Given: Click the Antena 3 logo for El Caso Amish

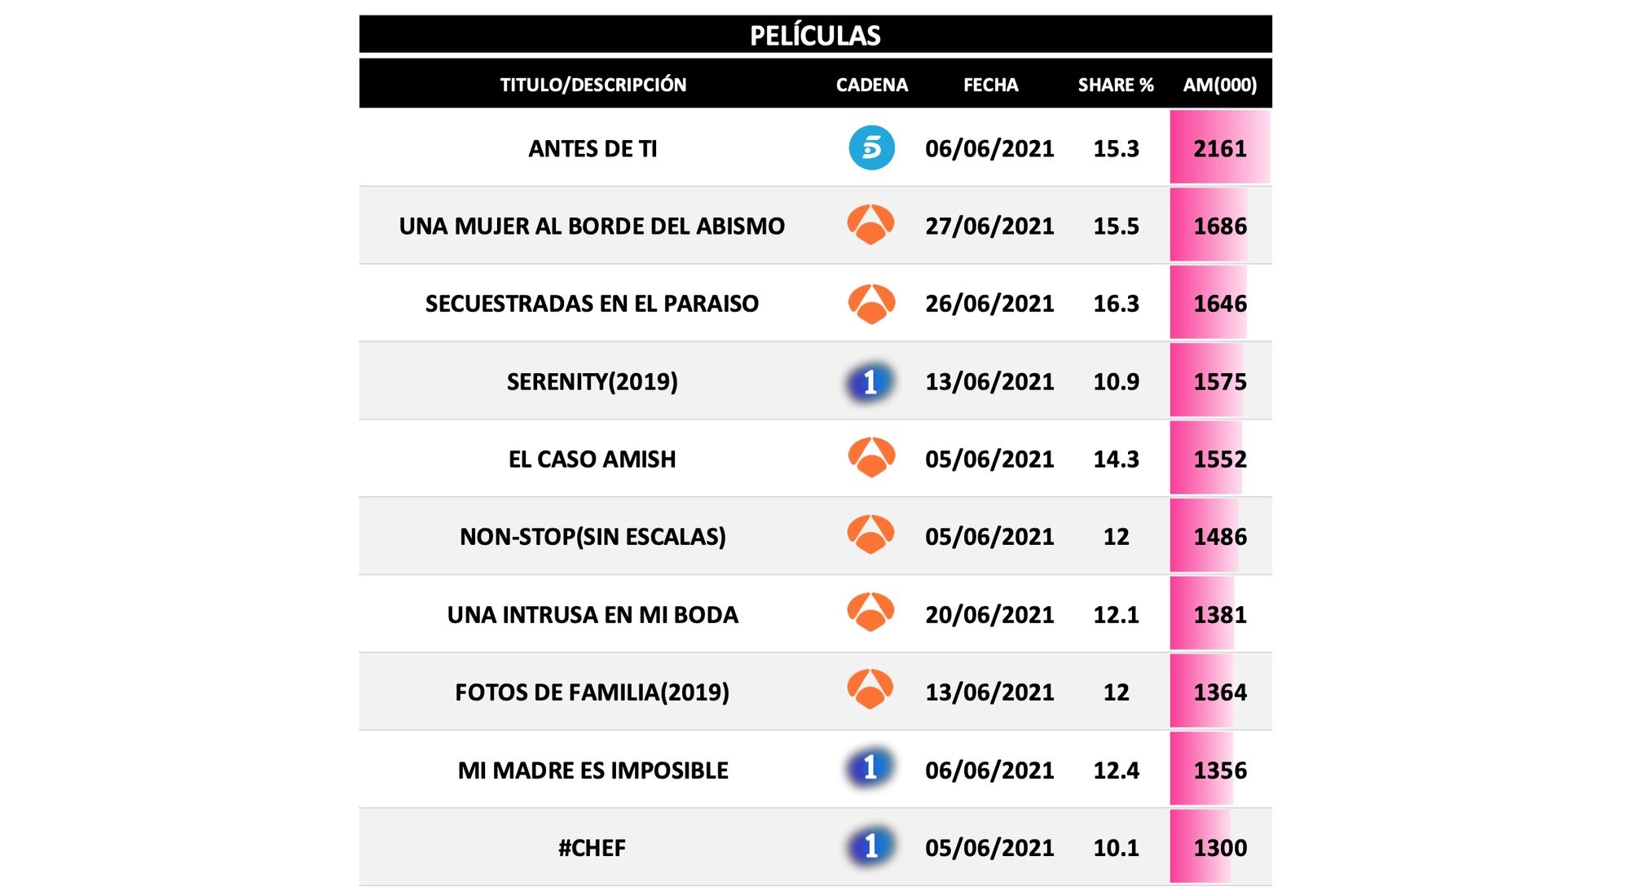Looking at the screenshot, I should [x=871, y=458].
